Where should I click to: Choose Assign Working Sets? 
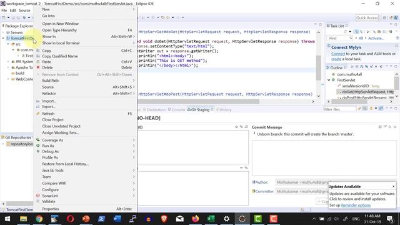pyautogui.click(x=61, y=132)
